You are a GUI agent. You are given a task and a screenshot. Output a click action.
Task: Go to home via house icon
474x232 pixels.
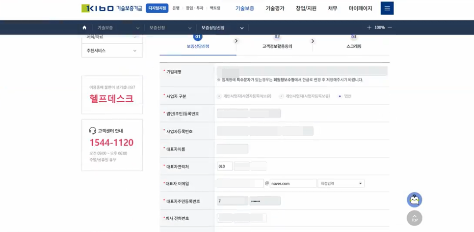point(84,28)
